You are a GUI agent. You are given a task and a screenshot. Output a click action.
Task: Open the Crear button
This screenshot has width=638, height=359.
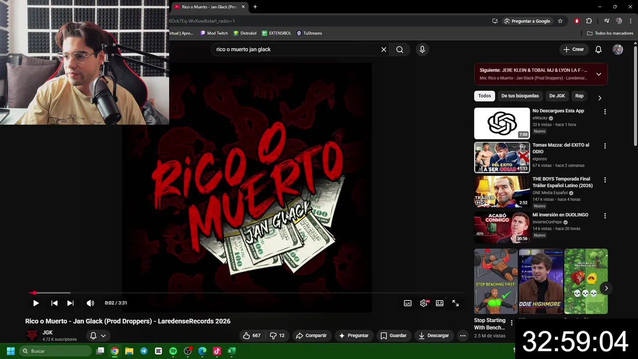click(573, 49)
